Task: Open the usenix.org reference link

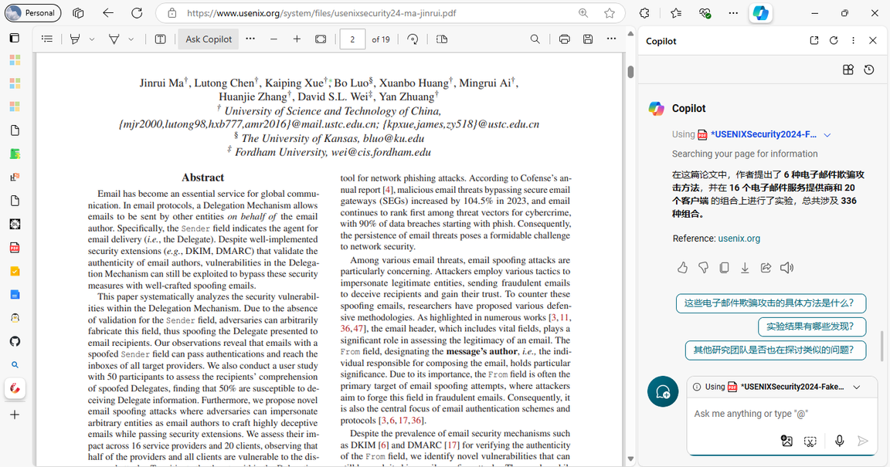Action: coord(739,239)
